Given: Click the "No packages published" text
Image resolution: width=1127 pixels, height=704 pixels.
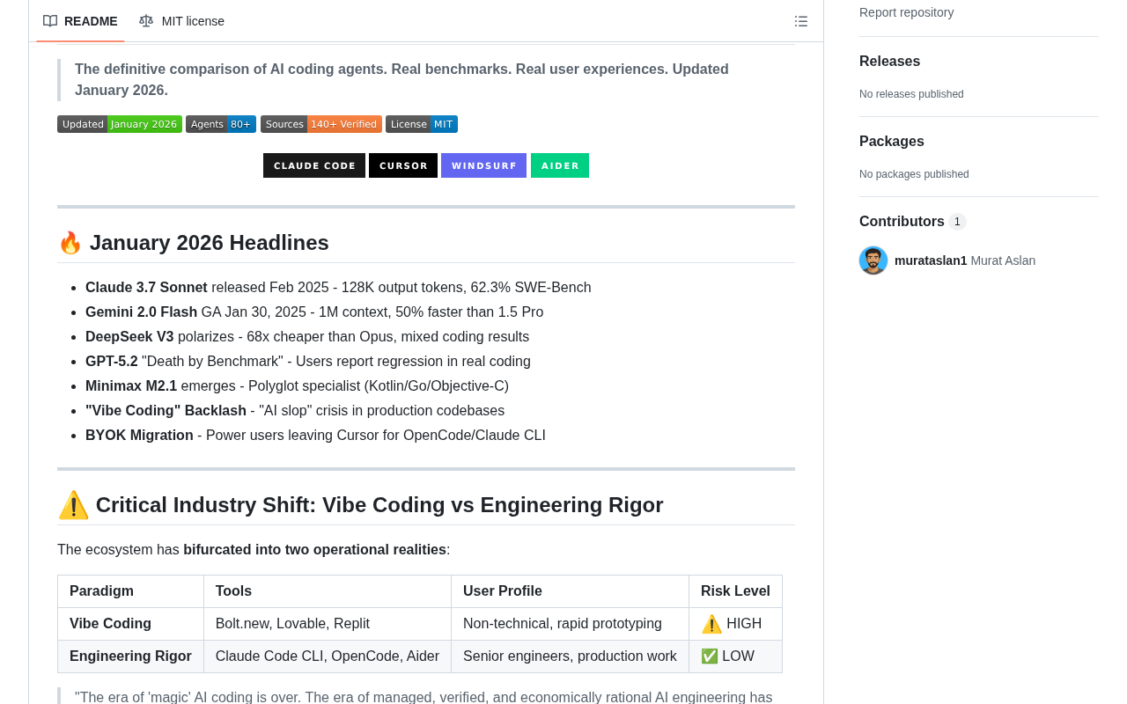Looking at the screenshot, I should point(914,174).
